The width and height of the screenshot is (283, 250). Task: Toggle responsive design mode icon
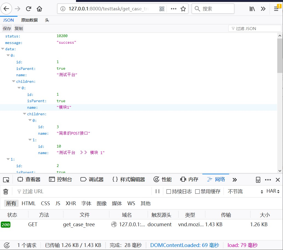(258, 180)
